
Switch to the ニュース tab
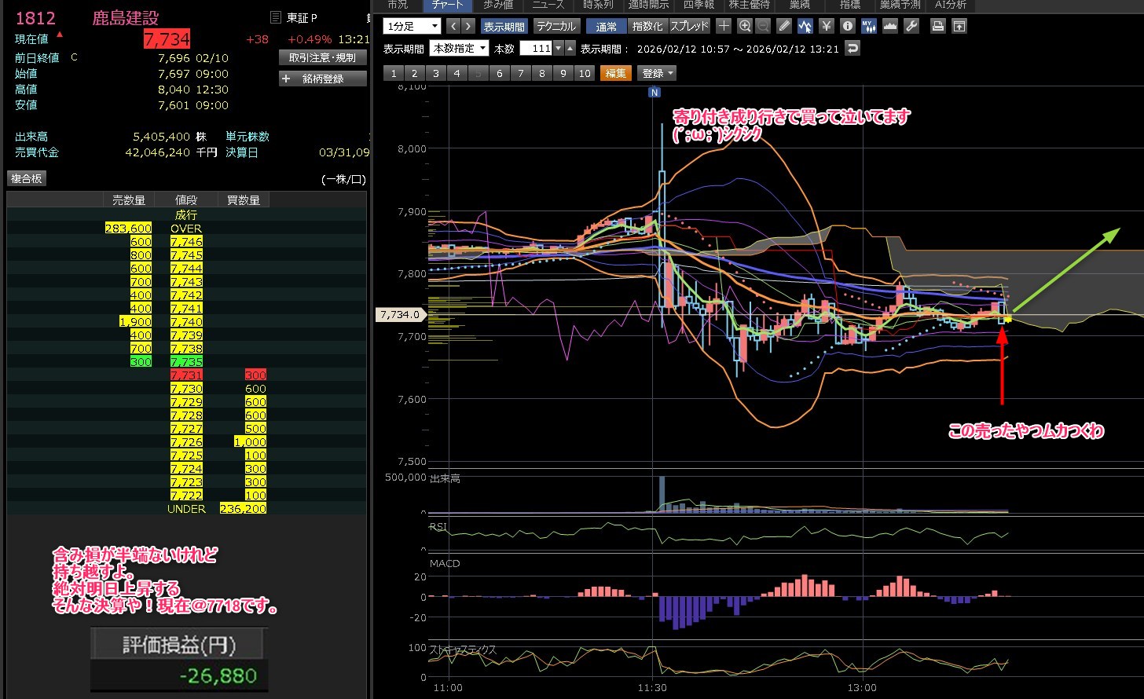point(548,5)
